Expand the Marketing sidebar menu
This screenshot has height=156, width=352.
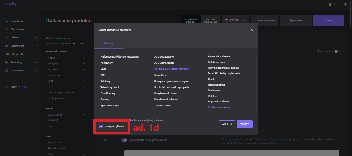coord(37,62)
